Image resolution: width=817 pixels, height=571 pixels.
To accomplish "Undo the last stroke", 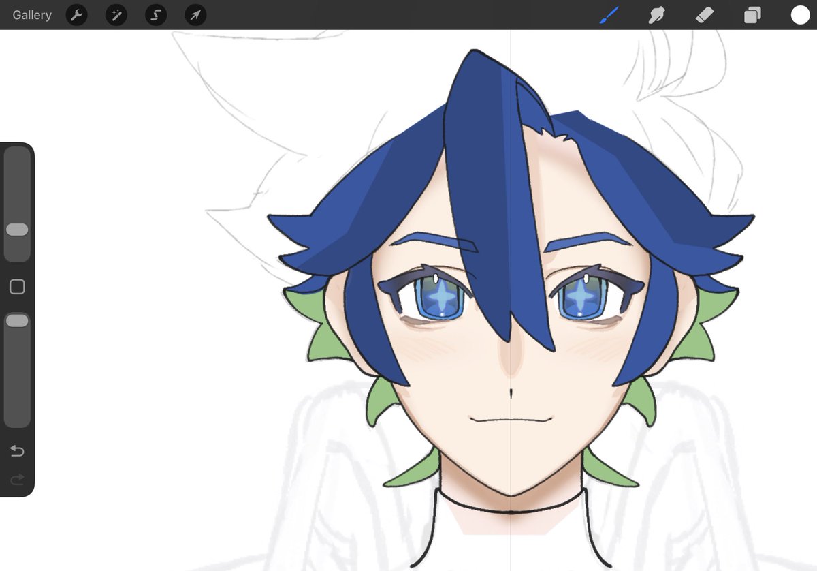I will click(x=17, y=451).
